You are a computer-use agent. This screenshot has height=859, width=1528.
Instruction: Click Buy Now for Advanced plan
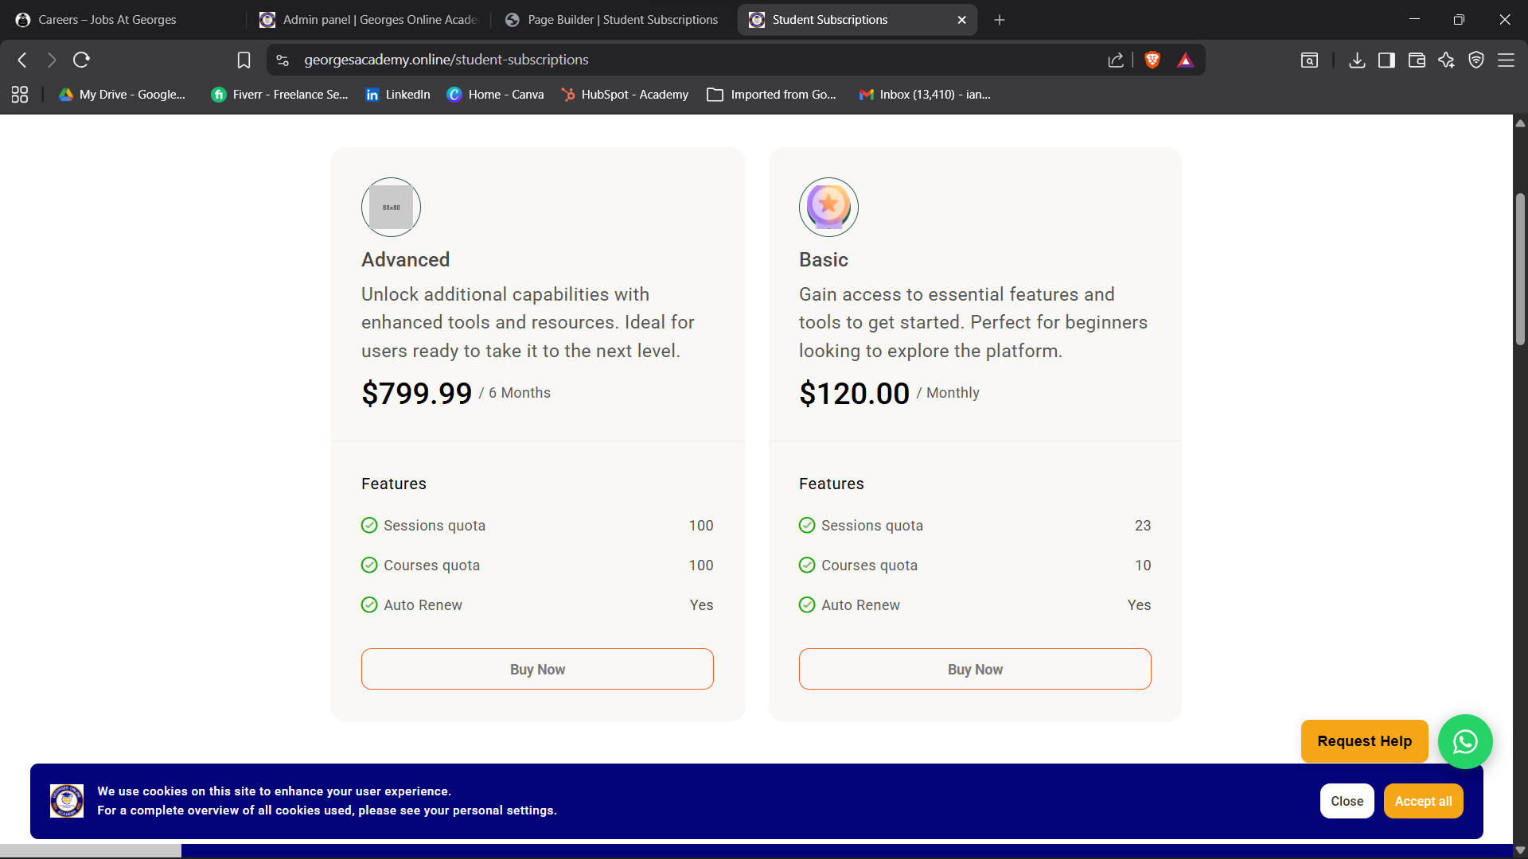click(x=537, y=669)
